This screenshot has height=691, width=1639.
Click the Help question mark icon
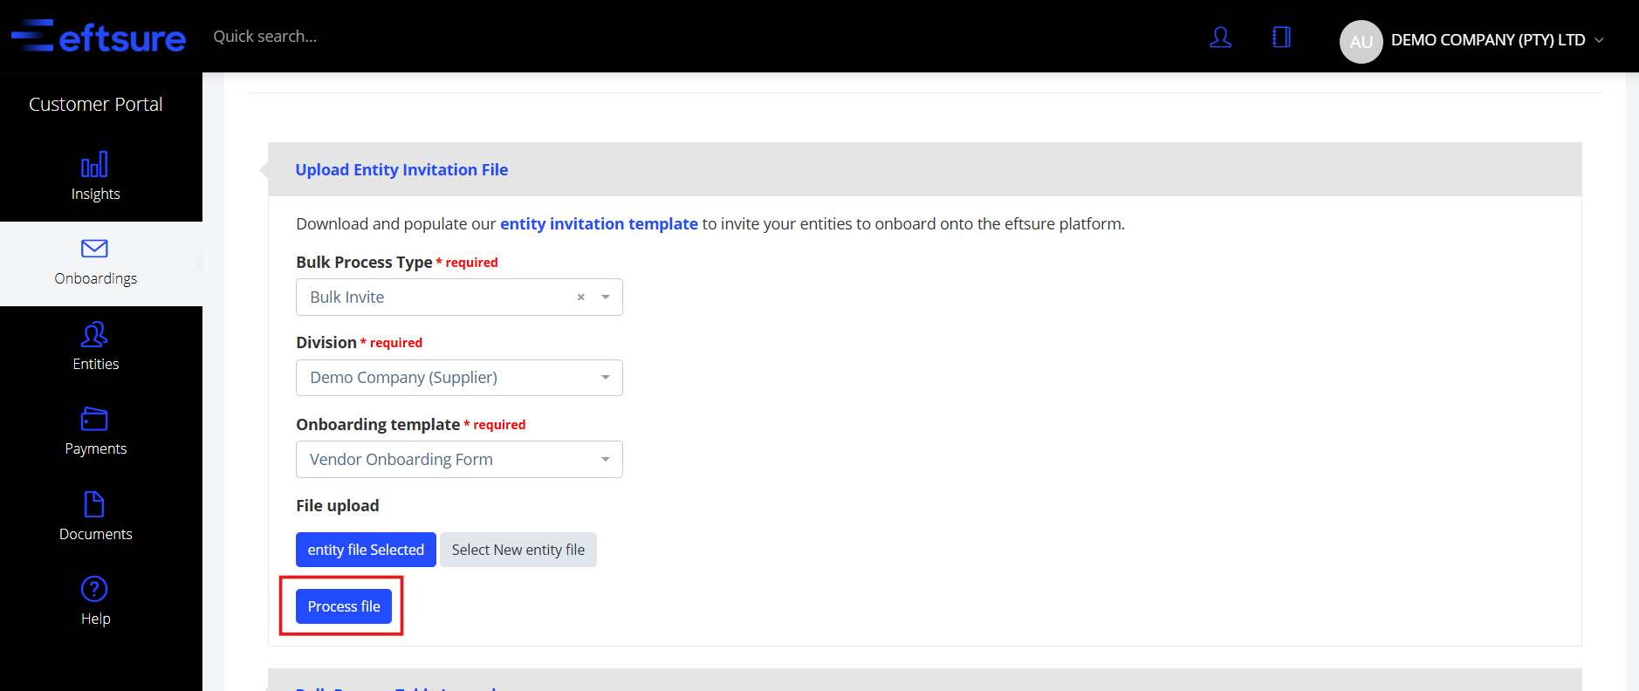(94, 589)
